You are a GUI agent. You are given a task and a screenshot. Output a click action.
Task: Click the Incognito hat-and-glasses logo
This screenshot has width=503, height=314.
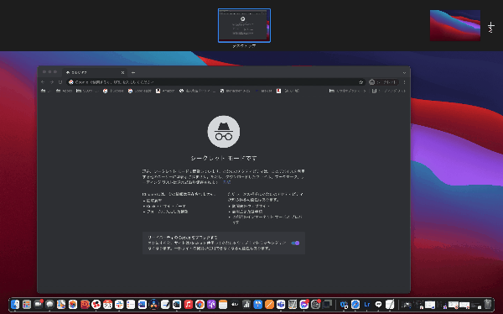click(224, 132)
